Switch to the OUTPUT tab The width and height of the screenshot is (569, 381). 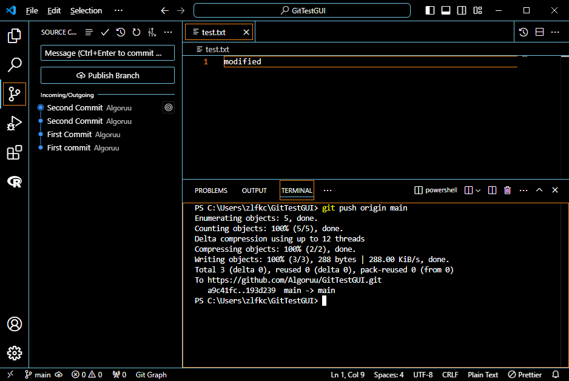[x=254, y=190]
